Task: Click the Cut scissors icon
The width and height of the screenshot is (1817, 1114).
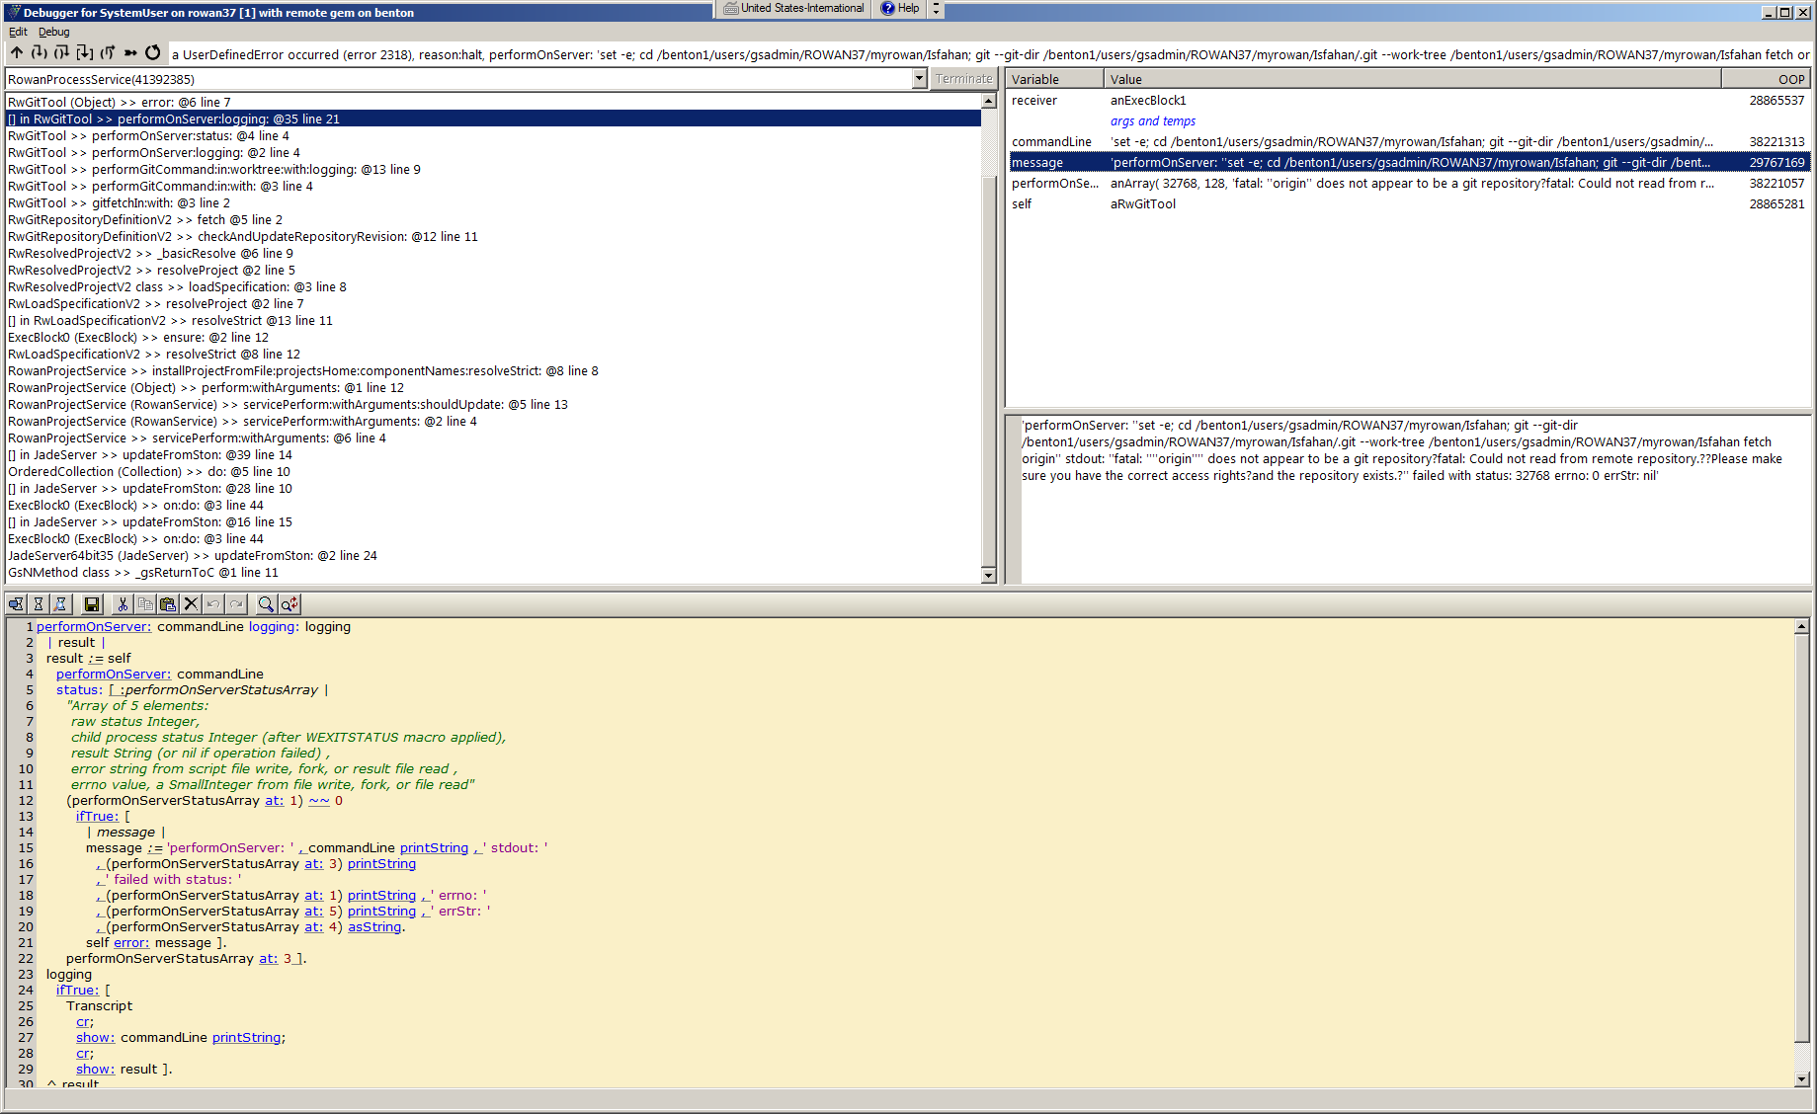Action: [x=123, y=604]
